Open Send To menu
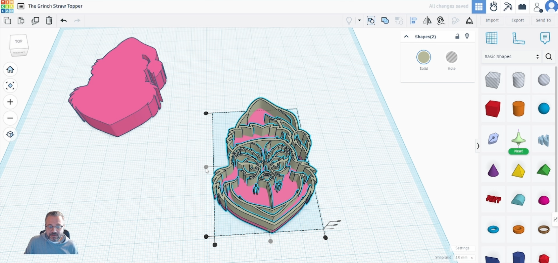558x263 pixels. pos(543,20)
